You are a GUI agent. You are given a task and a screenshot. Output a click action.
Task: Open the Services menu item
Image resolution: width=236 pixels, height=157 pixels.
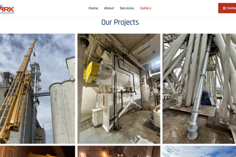[127, 8]
